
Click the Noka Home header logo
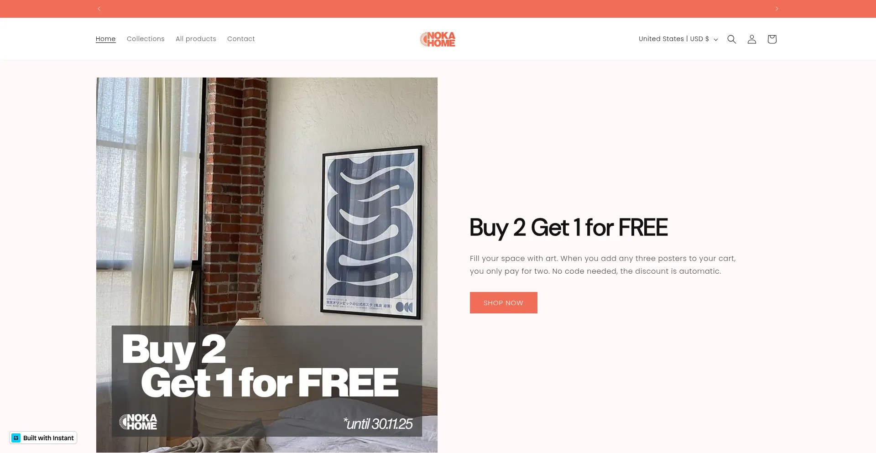coord(438,39)
